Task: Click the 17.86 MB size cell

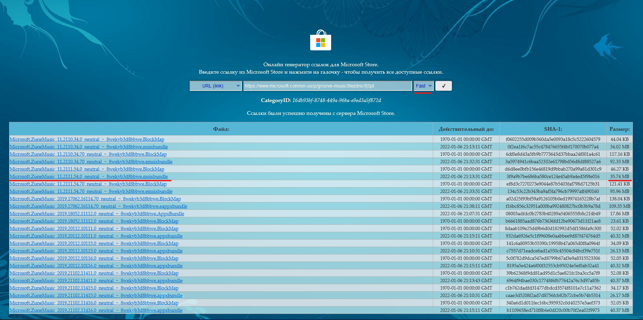Action: point(620,214)
